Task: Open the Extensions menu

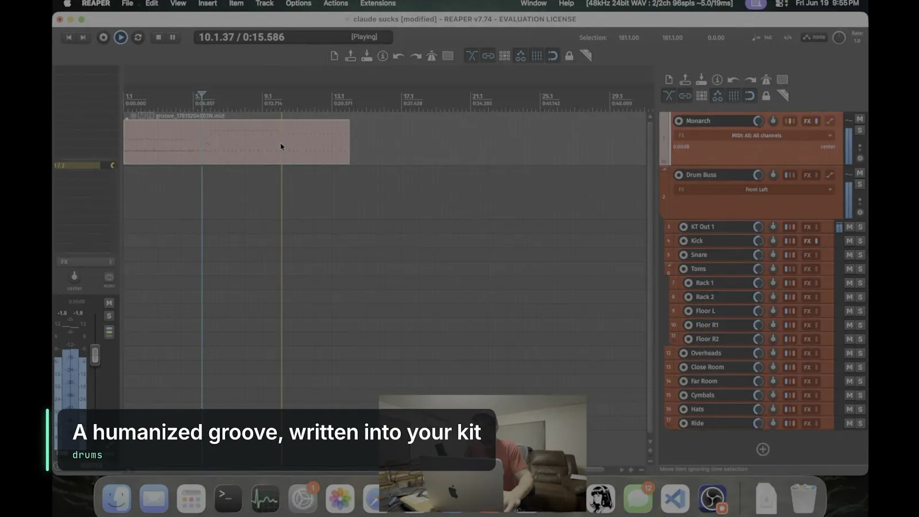Action: pyautogui.click(x=377, y=3)
